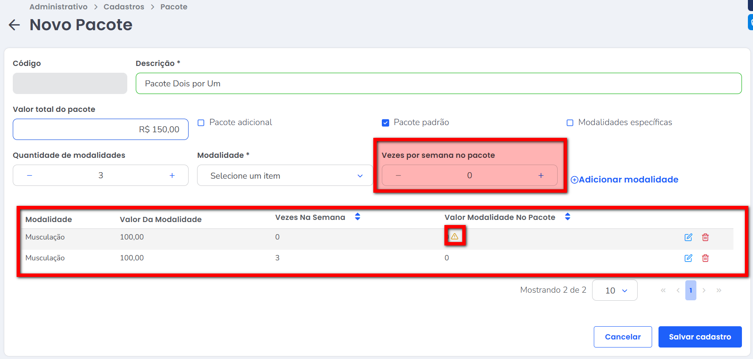Click the warning icon in the first Musculação row
This screenshot has width=753, height=359.
(x=455, y=236)
